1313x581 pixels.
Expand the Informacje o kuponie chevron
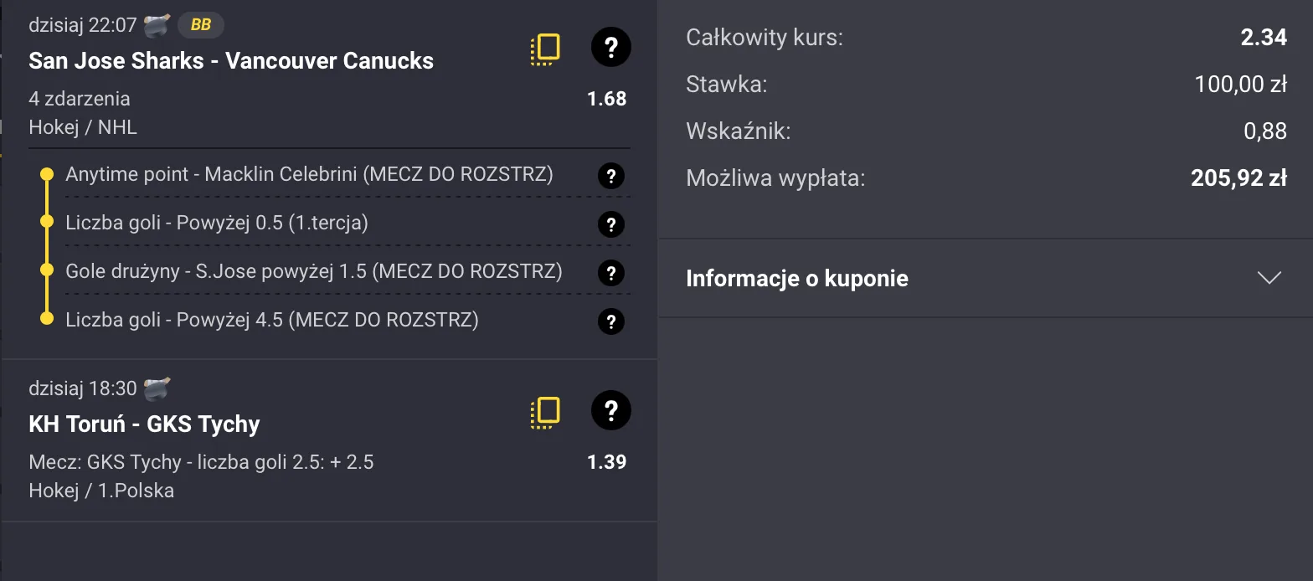(x=1269, y=278)
